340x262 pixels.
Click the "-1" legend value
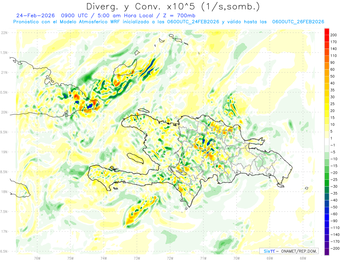point(333,145)
